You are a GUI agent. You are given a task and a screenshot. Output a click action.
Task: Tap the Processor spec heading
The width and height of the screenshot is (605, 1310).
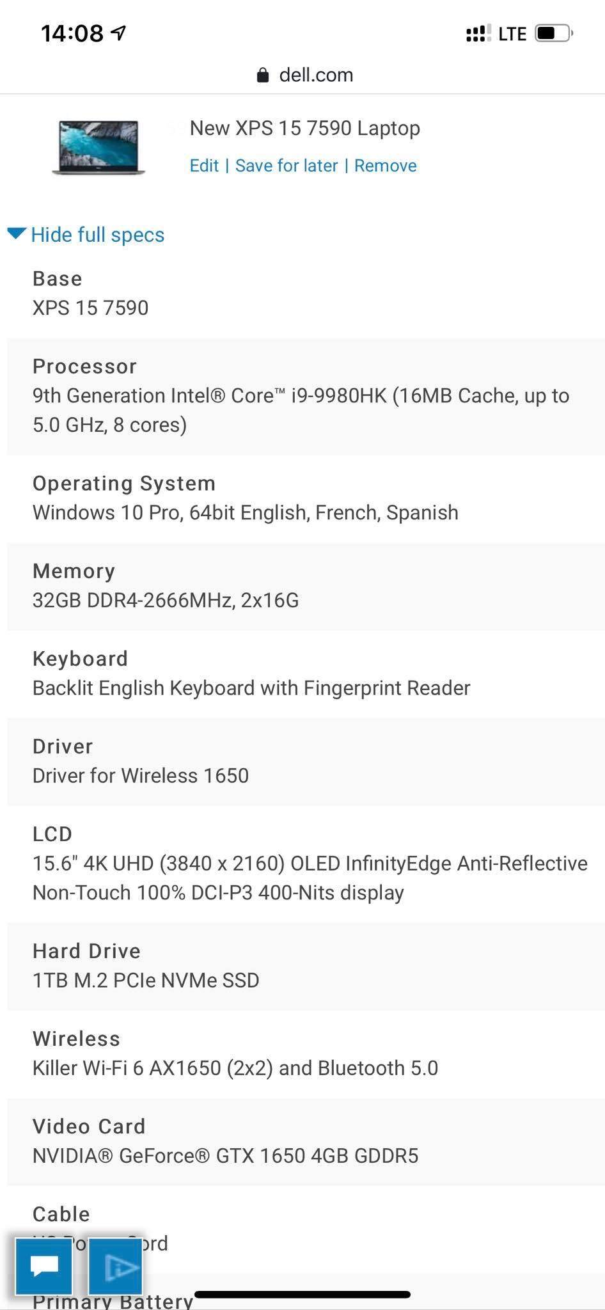click(x=84, y=367)
